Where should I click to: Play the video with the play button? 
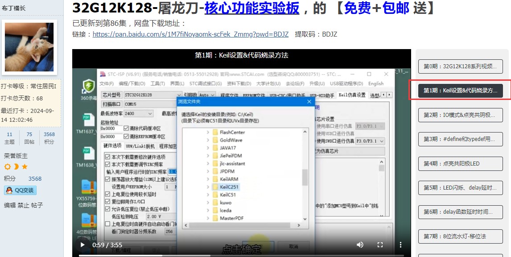tap(82, 245)
